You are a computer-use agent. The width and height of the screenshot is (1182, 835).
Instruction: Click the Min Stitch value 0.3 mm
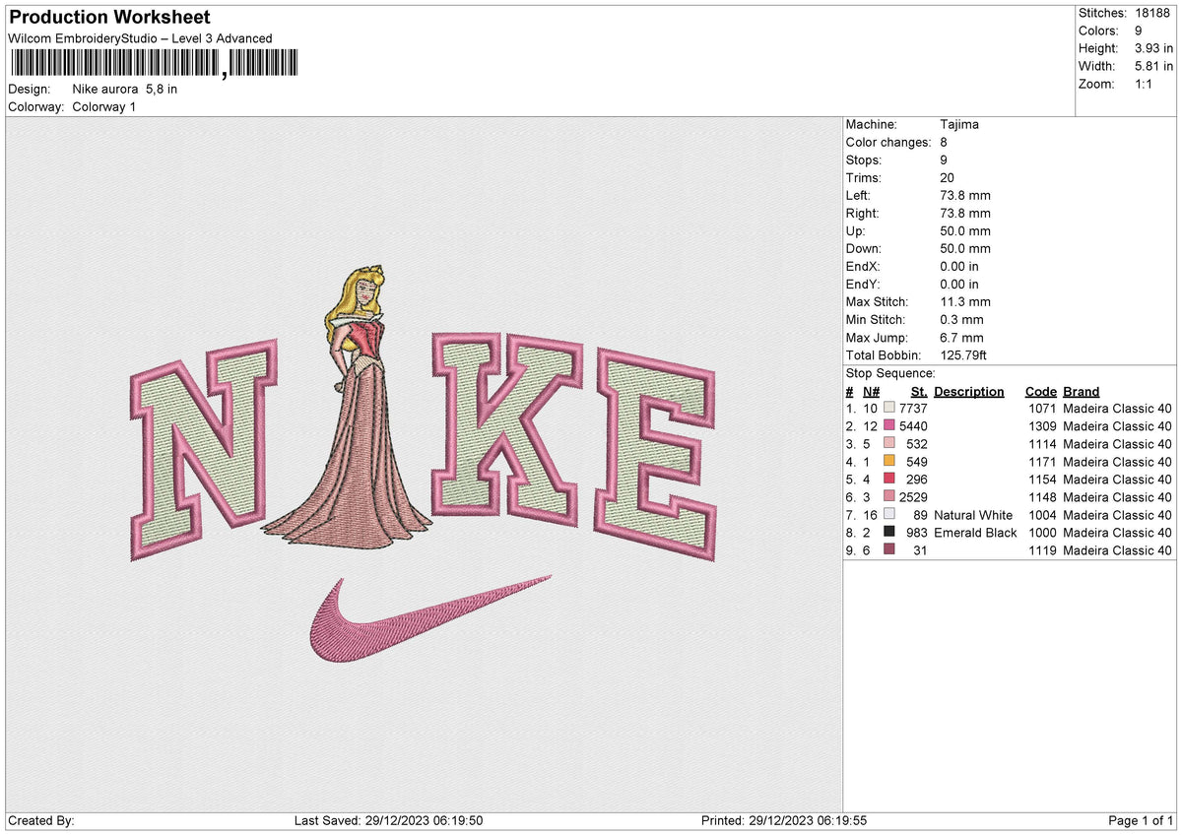pyautogui.click(x=962, y=319)
